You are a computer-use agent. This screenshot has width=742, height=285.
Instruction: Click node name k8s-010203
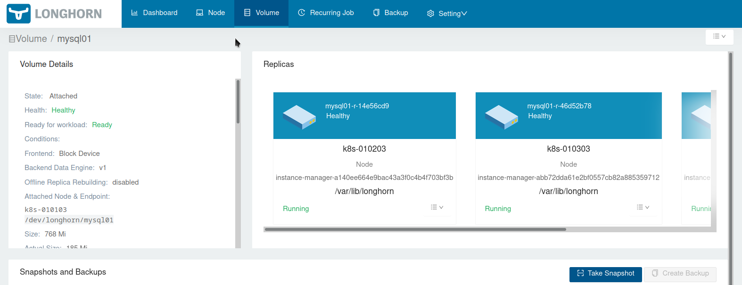tap(364, 149)
